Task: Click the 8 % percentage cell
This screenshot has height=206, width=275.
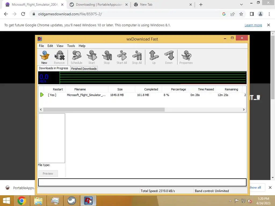Action: tap(166, 95)
